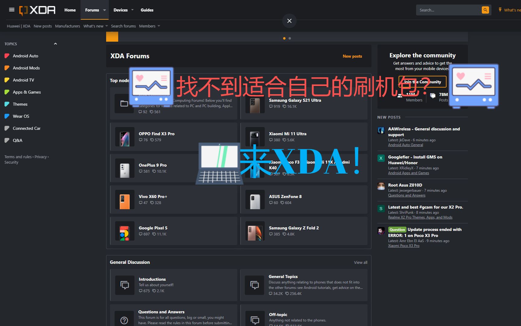Open gcam X2 Pro post avatar
Viewport: 521px width, 326px height.
381,208
